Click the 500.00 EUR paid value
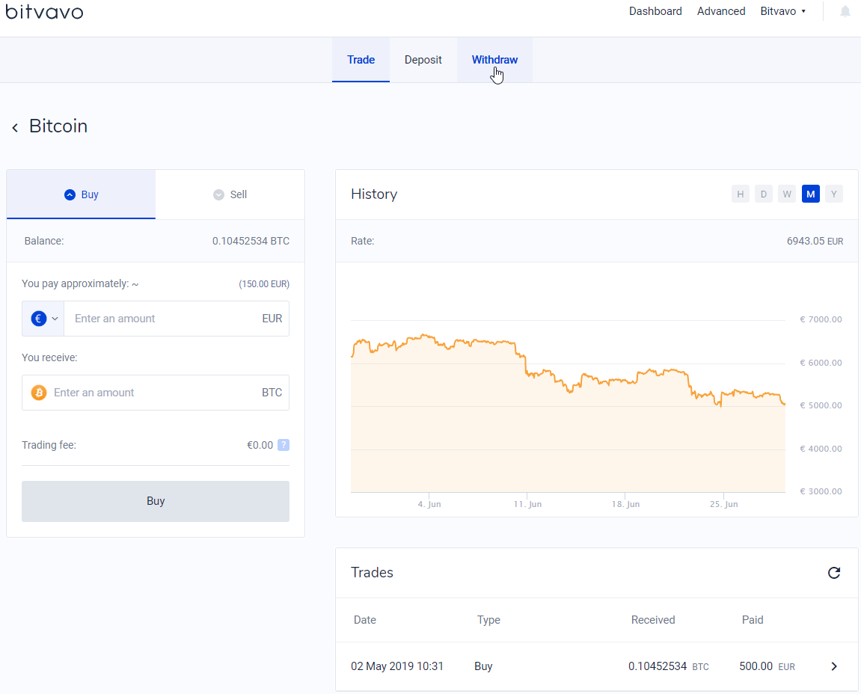 pyautogui.click(x=767, y=666)
